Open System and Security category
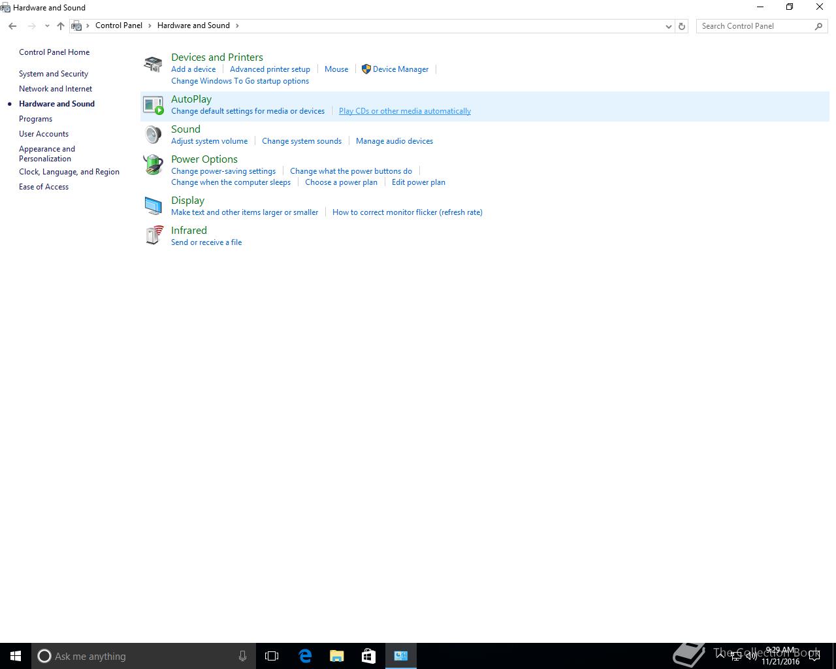Image resolution: width=836 pixels, height=669 pixels. point(54,74)
